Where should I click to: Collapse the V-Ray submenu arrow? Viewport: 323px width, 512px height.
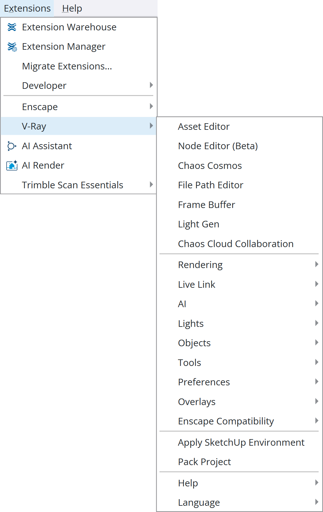click(151, 126)
